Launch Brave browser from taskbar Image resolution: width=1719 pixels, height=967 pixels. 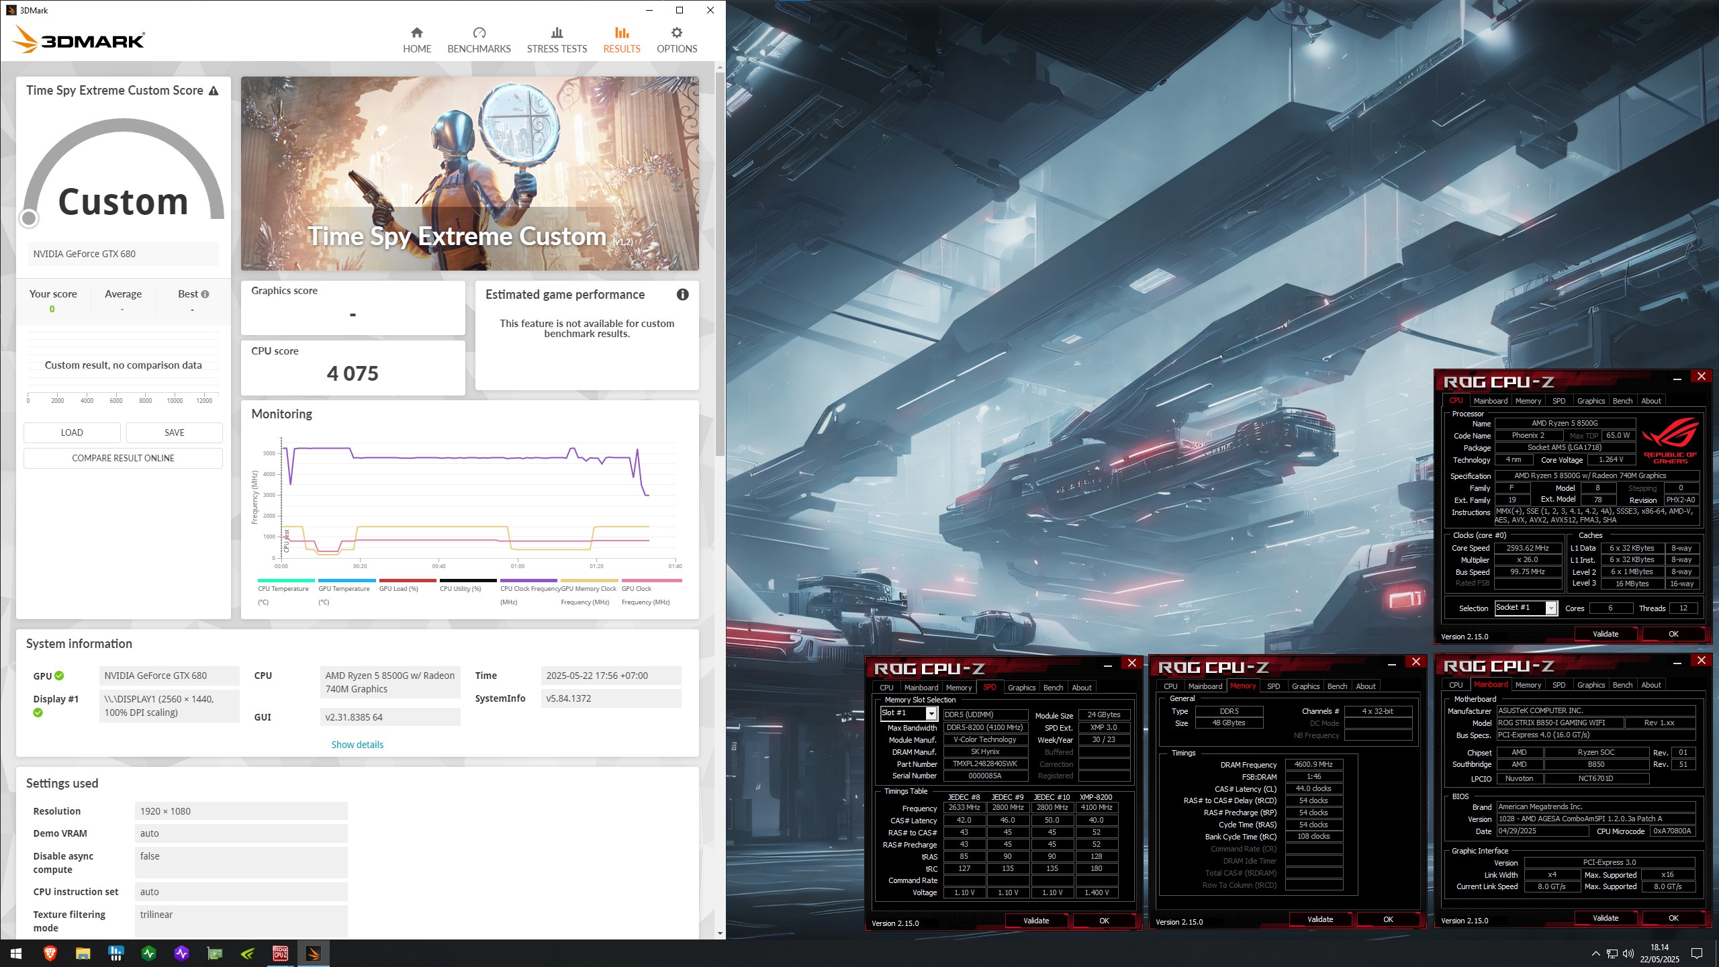coord(50,953)
